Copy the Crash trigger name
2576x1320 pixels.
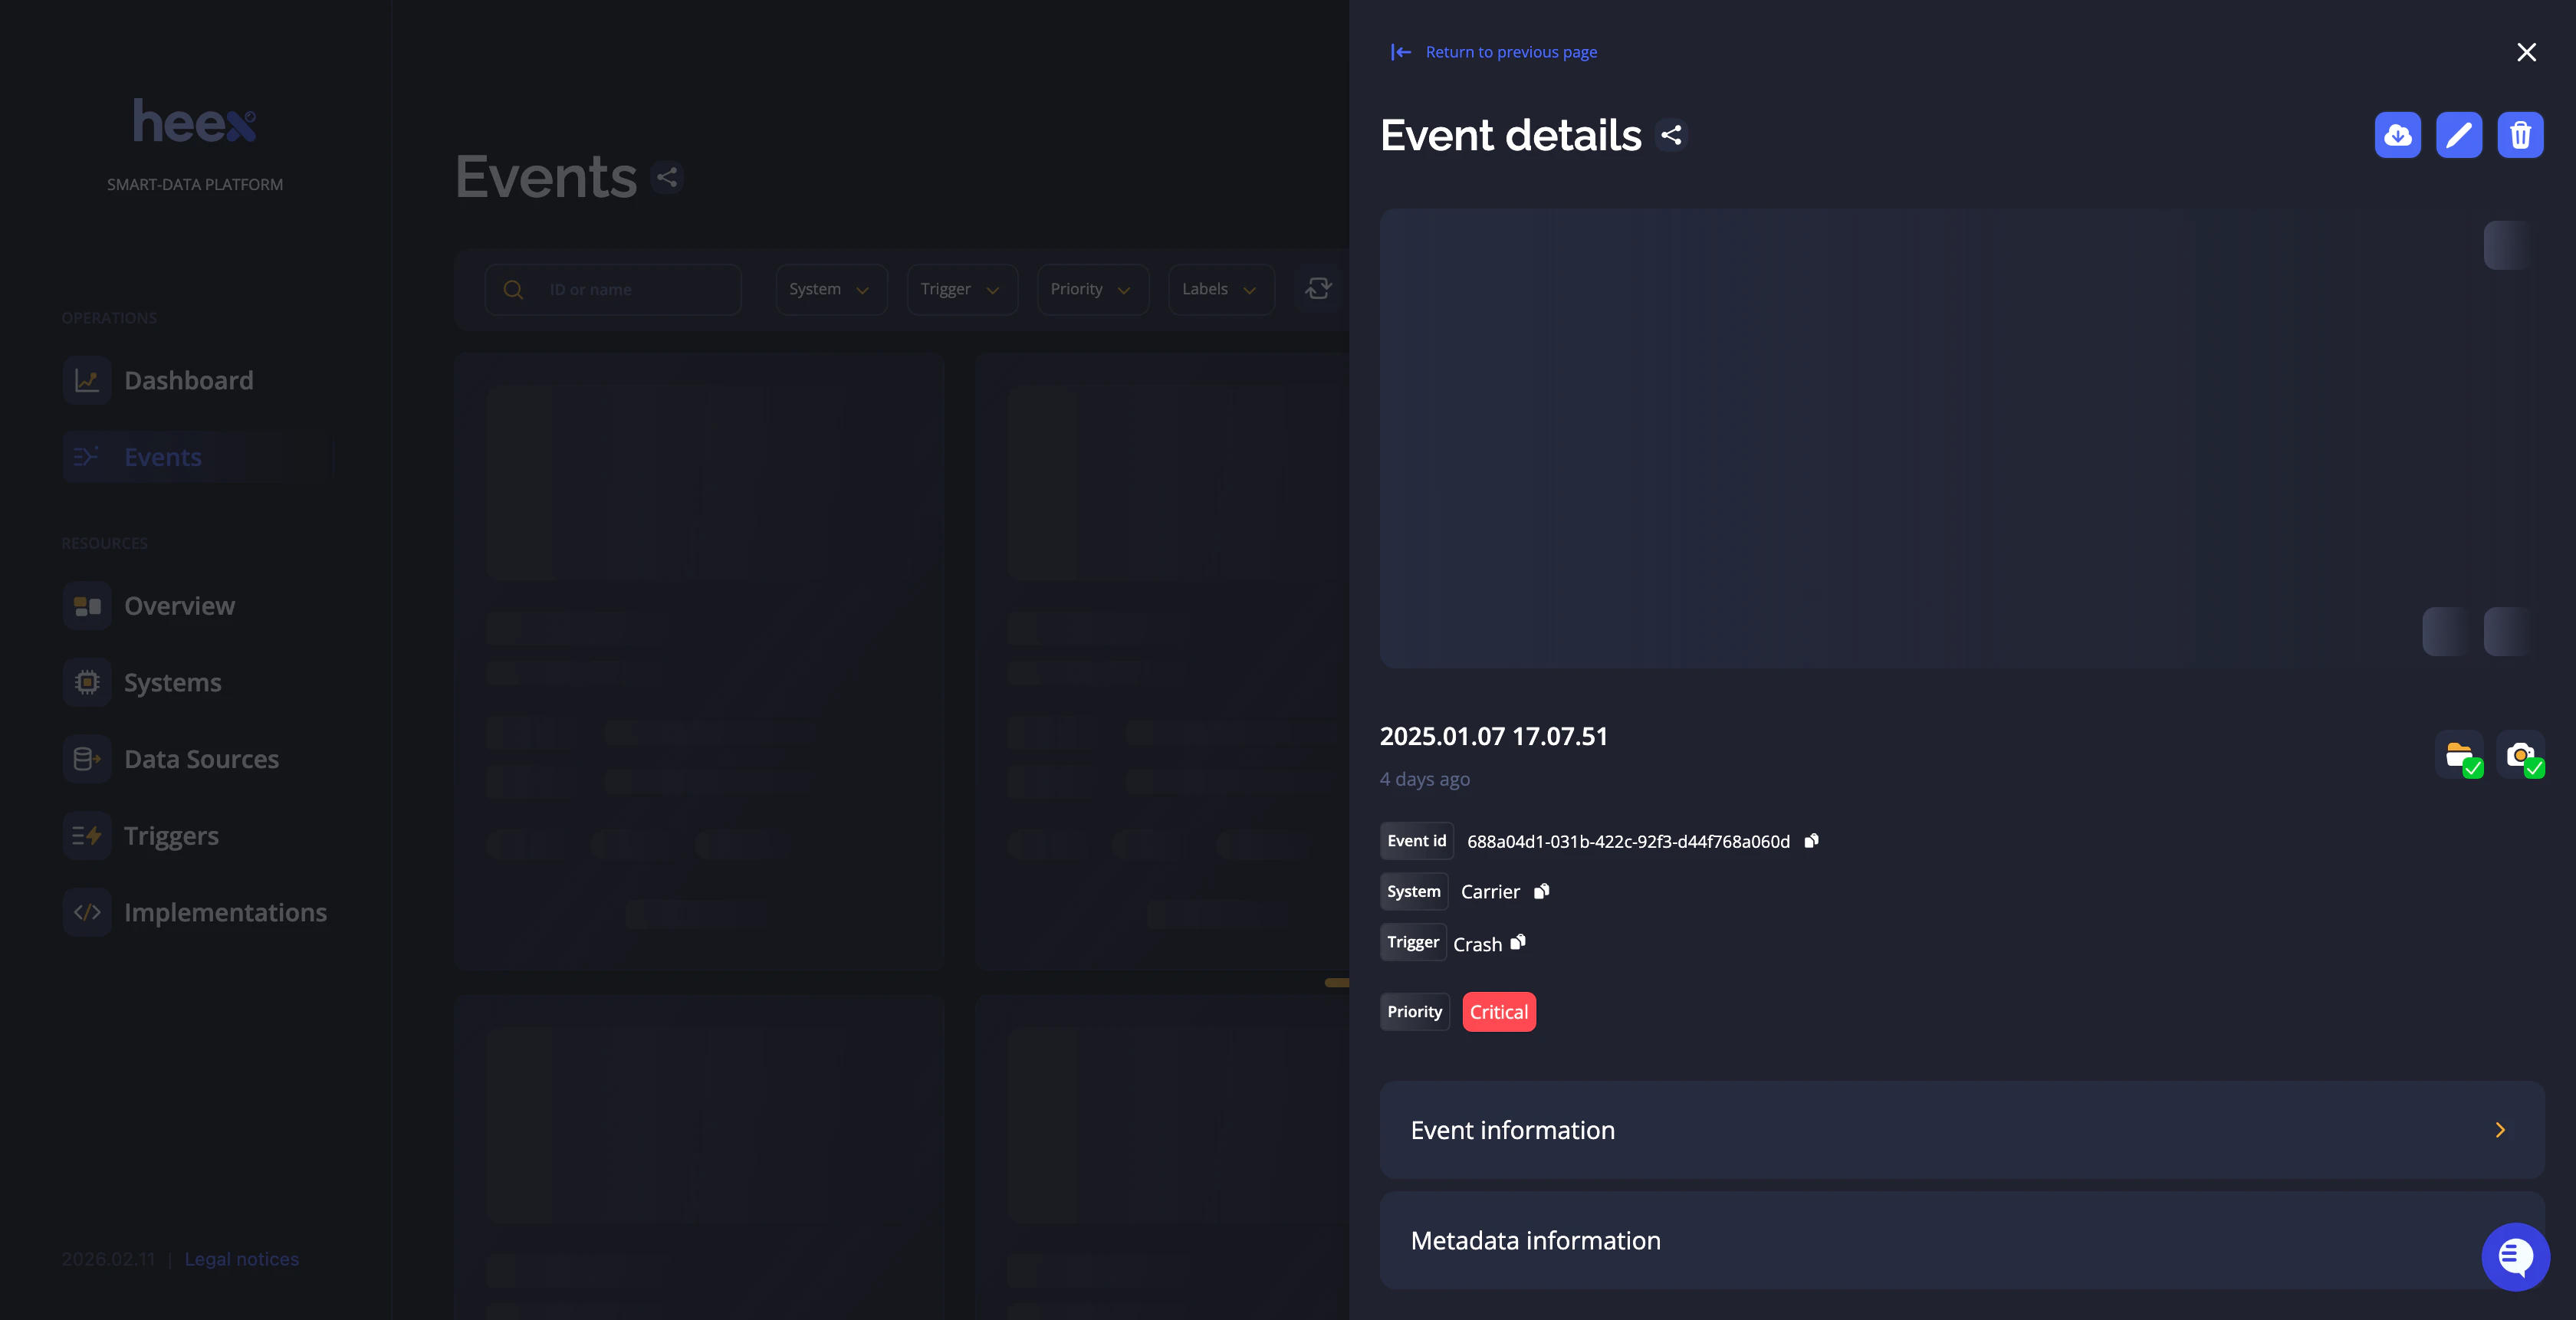[x=1518, y=942]
